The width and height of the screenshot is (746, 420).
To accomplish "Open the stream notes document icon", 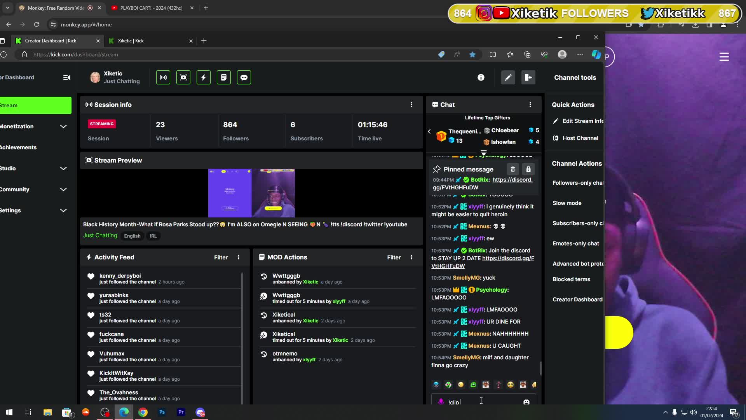I will 224,77.
